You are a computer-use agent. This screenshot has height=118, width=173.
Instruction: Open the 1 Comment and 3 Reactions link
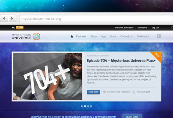118,92
